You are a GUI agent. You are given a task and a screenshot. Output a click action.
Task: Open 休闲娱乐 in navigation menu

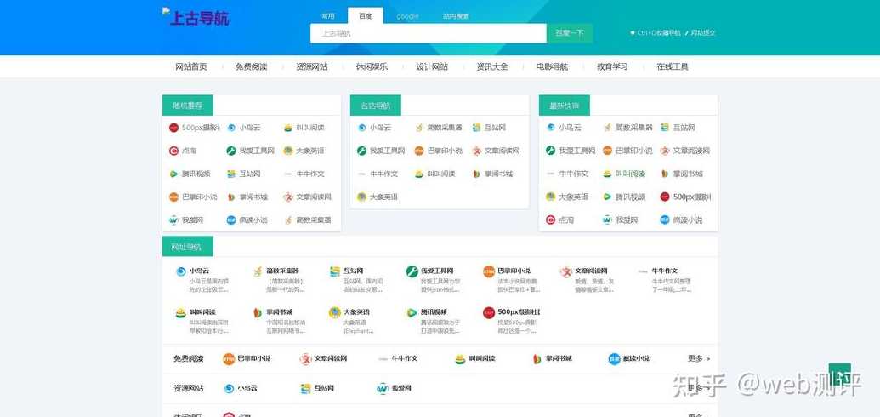[x=372, y=66]
